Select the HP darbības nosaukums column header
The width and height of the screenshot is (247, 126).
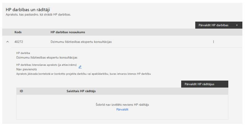tap(68, 32)
